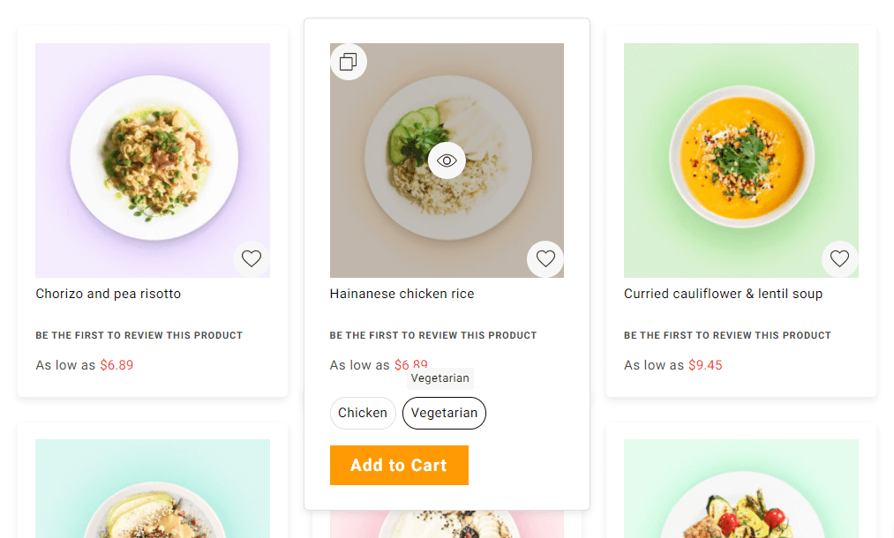Open the Chorizo and pea risotto title link
Viewport: 894px width, 538px height.
109,294
